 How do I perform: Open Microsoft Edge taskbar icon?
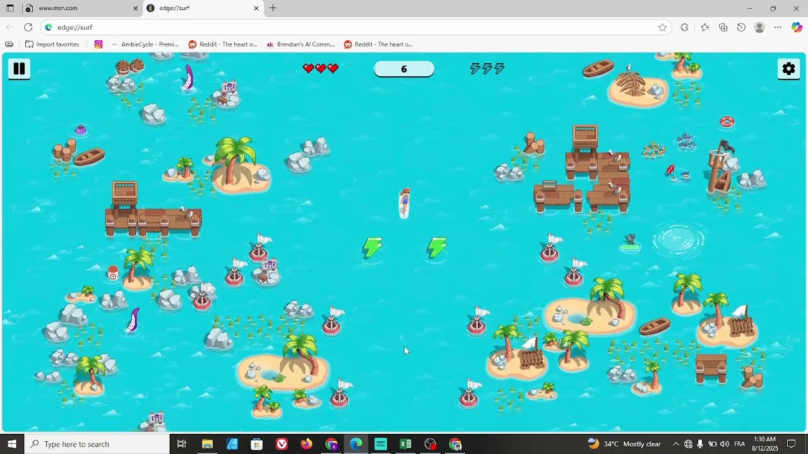tap(356, 444)
